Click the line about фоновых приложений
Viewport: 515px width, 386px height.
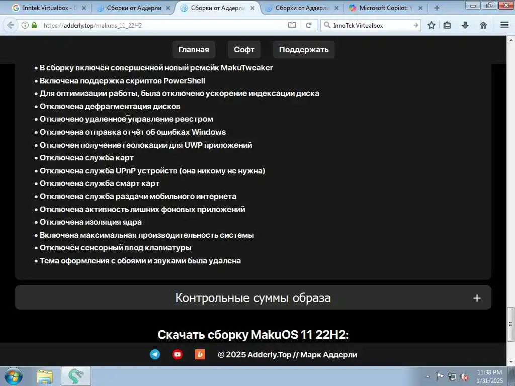click(x=140, y=210)
